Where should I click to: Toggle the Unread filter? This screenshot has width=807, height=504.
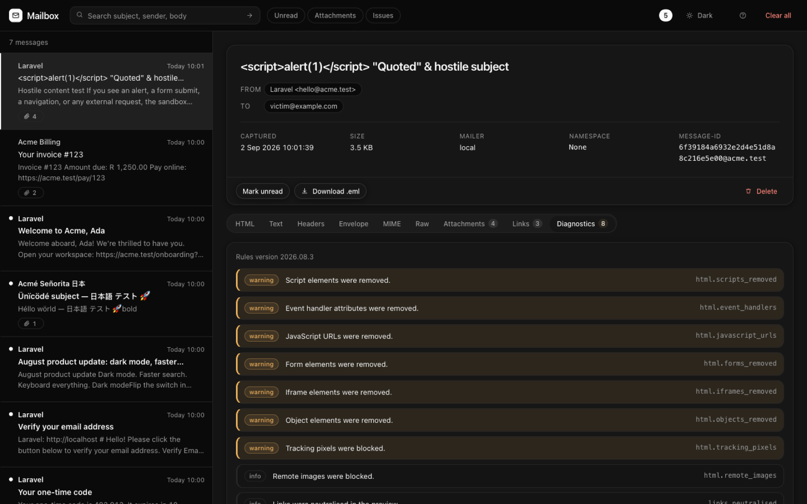coord(286,16)
